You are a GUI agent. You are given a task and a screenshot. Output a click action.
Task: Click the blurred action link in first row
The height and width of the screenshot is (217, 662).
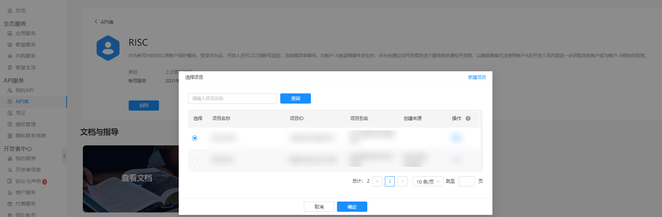(x=456, y=138)
